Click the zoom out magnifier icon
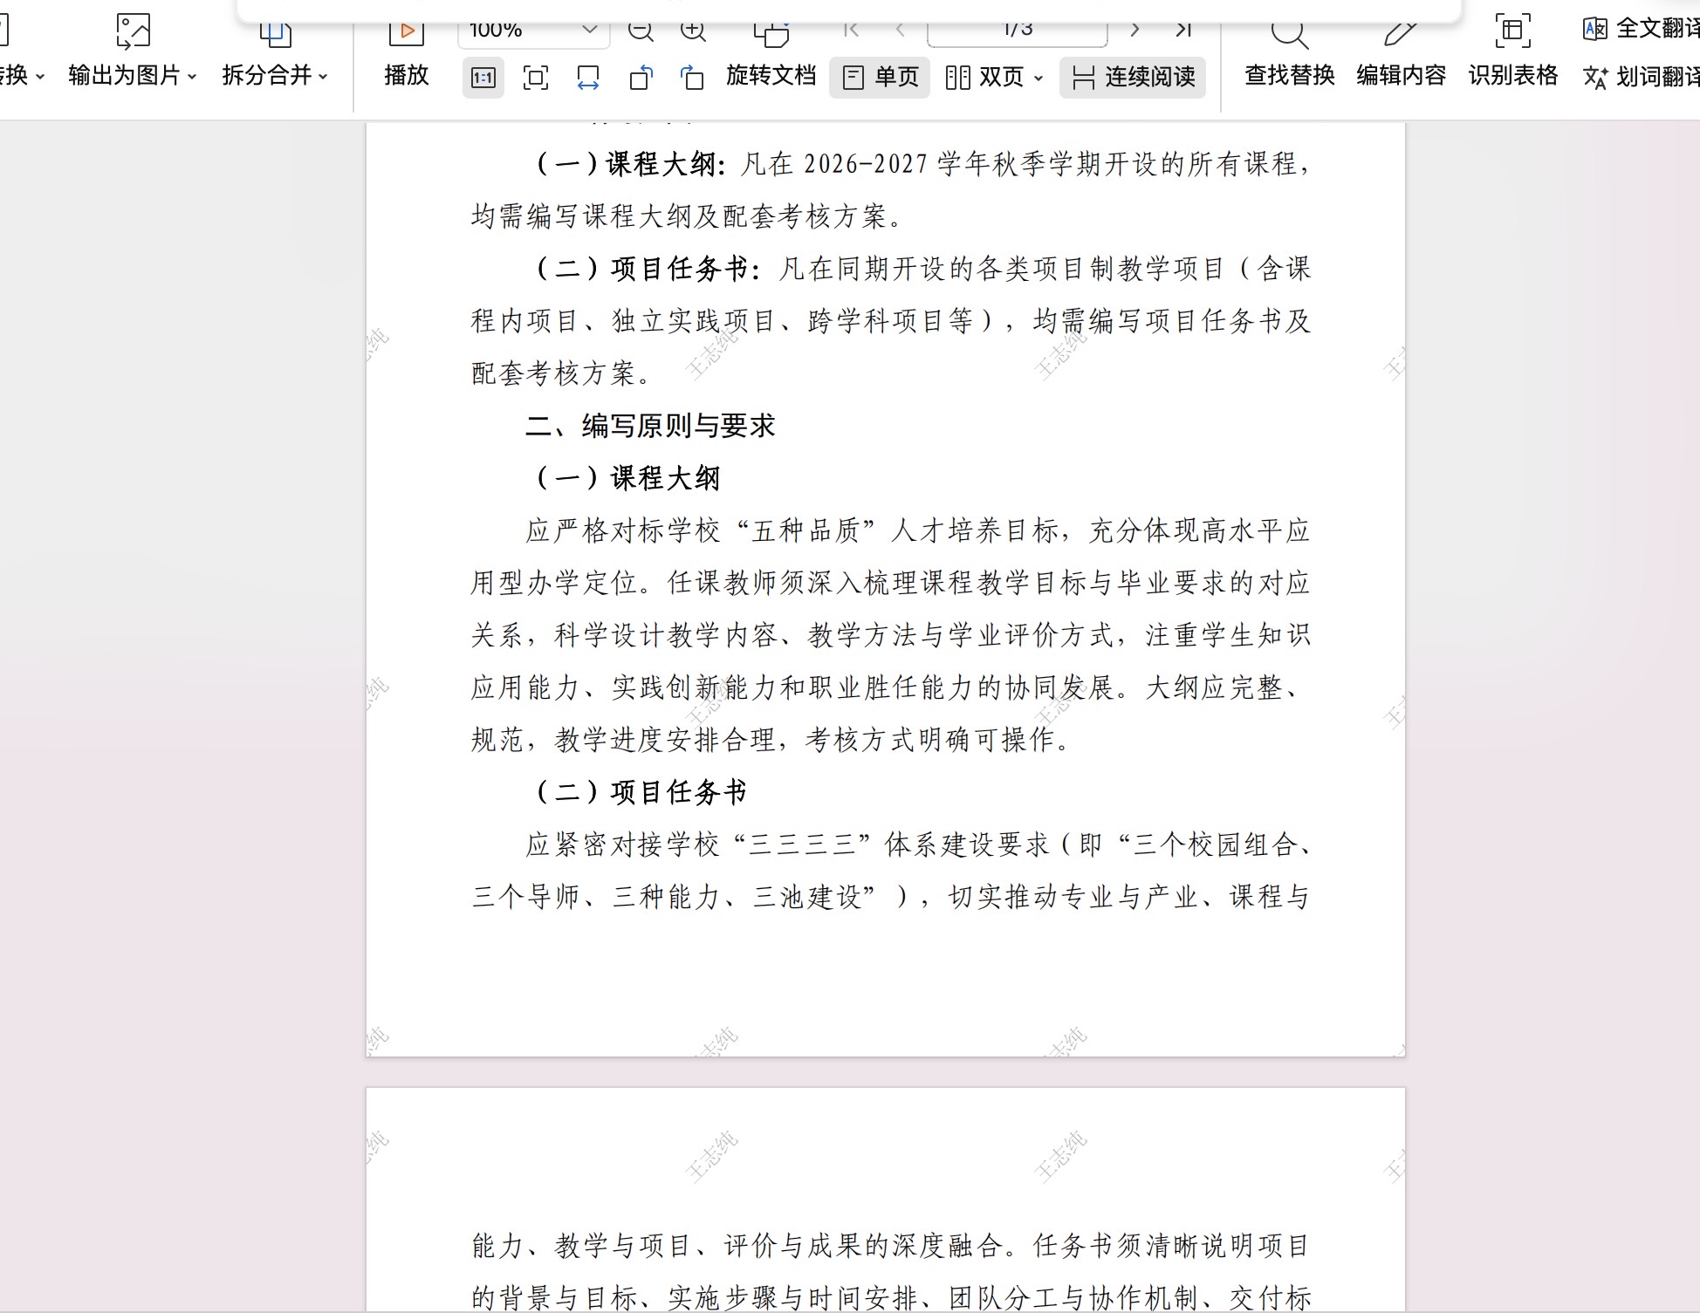This screenshot has height=1313, width=1700. 641,31
